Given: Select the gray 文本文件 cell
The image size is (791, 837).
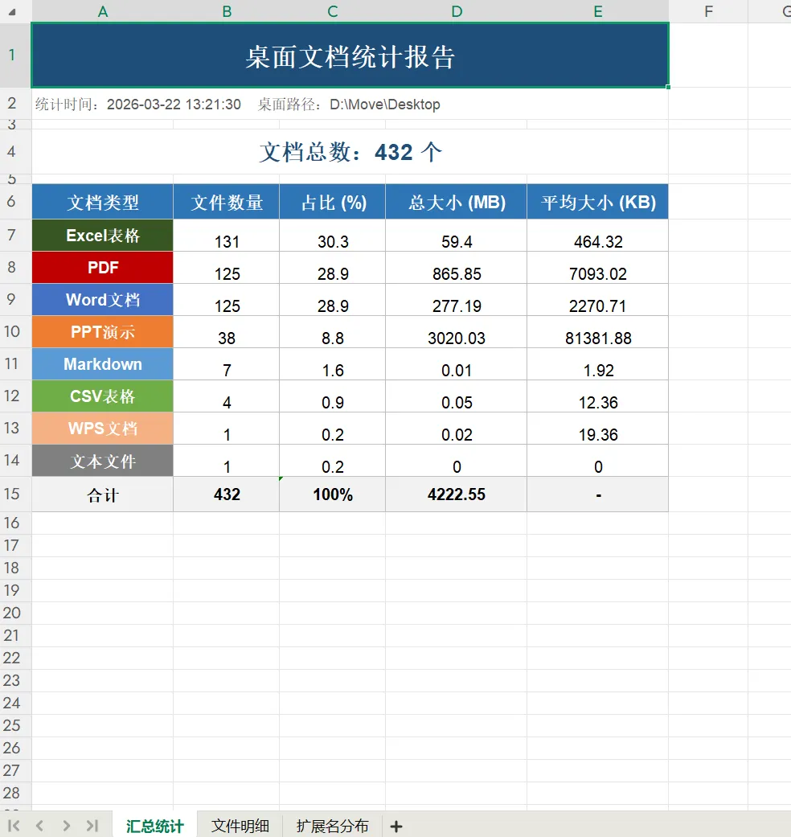Looking at the screenshot, I should click(x=102, y=461).
